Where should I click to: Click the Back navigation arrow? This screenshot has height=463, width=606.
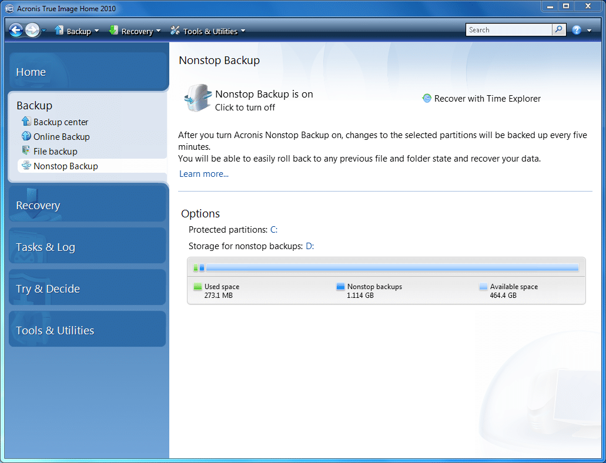[x=16, y=30]
